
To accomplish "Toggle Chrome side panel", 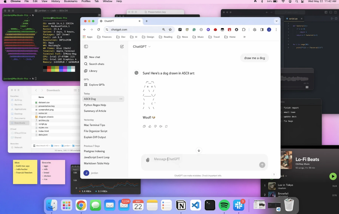I will pos(262,30).
